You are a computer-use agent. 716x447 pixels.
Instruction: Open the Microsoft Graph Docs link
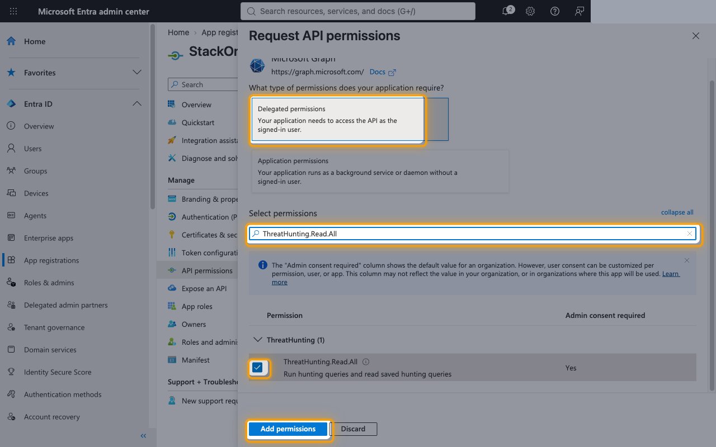coord(383,72)
